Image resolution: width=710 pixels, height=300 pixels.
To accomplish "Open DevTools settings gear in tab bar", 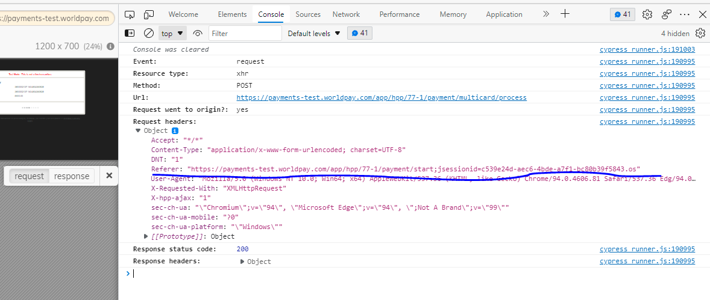I will [647, 14].
